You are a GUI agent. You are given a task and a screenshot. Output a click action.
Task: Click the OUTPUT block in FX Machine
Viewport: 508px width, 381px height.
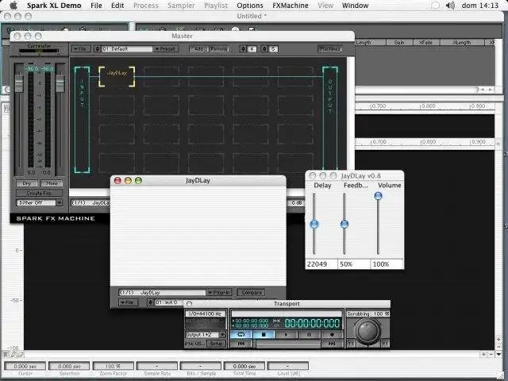(x=330, y=118)
